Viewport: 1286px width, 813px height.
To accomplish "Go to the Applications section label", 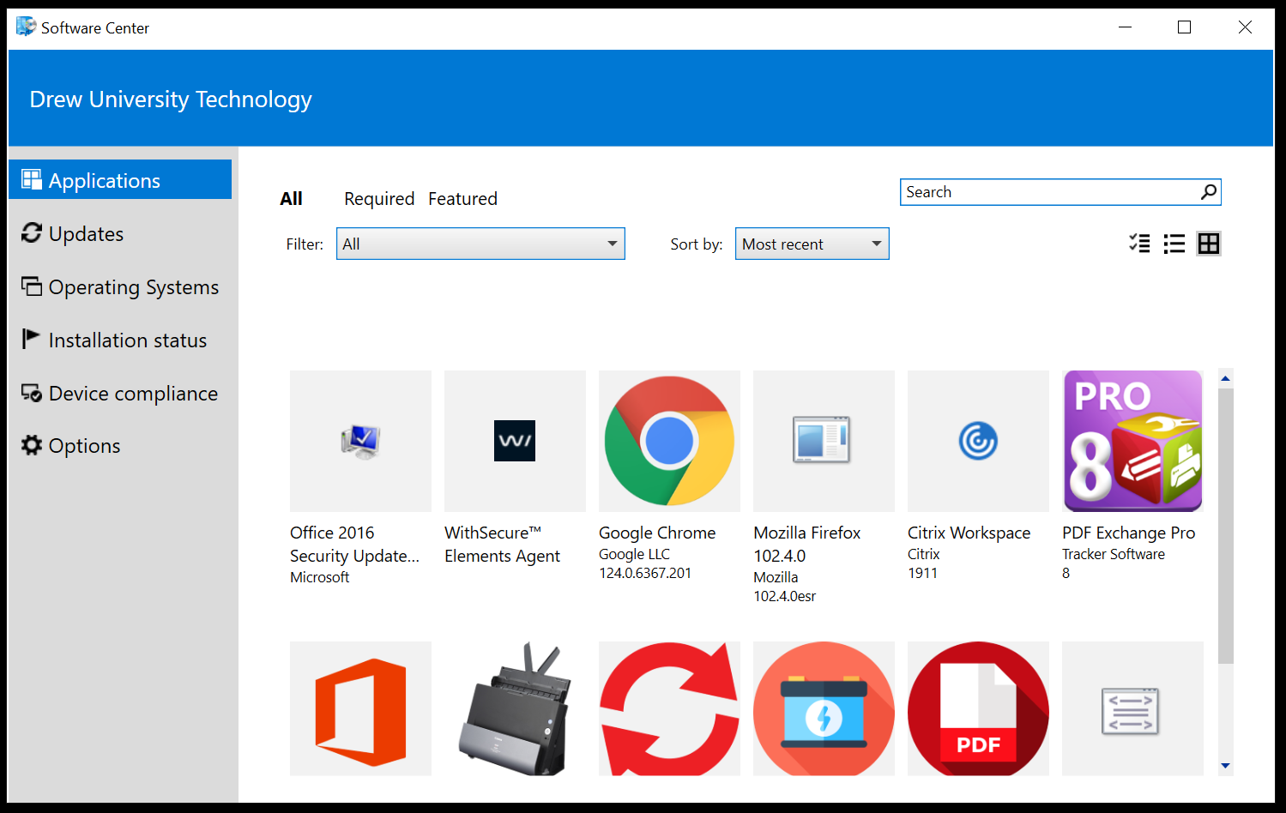I will 105,181.
